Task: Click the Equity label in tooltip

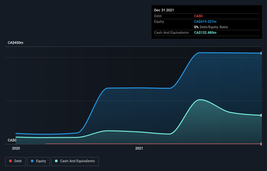Action: [159, 21]
